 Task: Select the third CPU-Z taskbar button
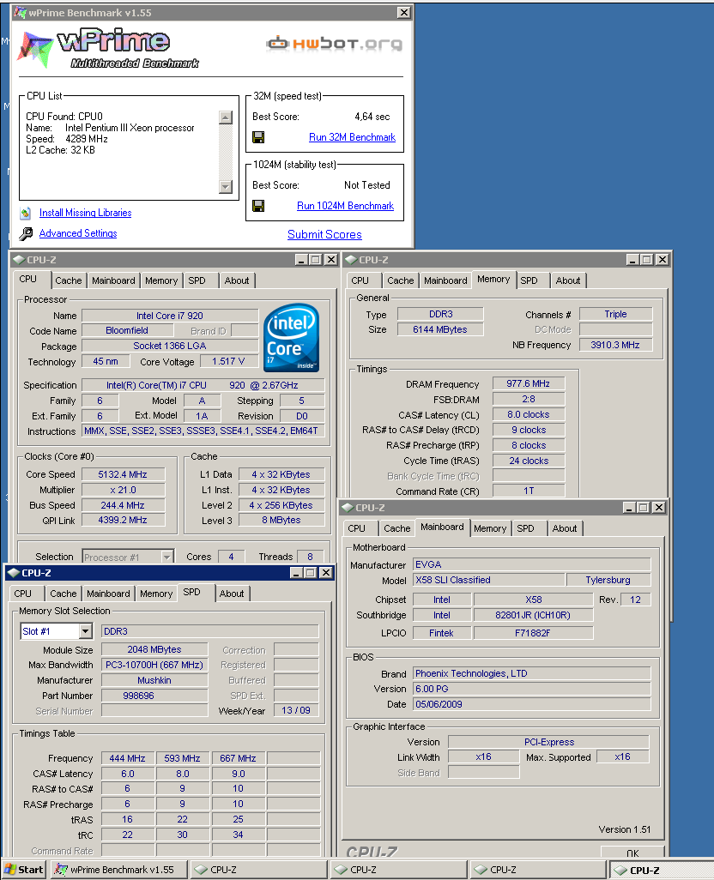click(538, 870)
